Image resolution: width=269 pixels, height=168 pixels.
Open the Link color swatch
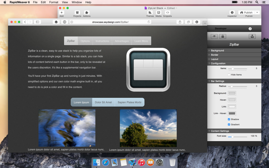[x=232, y=107]
